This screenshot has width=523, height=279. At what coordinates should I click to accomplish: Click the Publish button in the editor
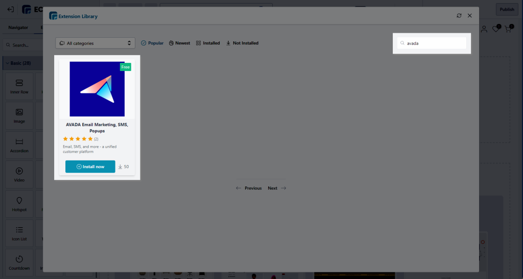pyautogui.click(x=507, y=9)
